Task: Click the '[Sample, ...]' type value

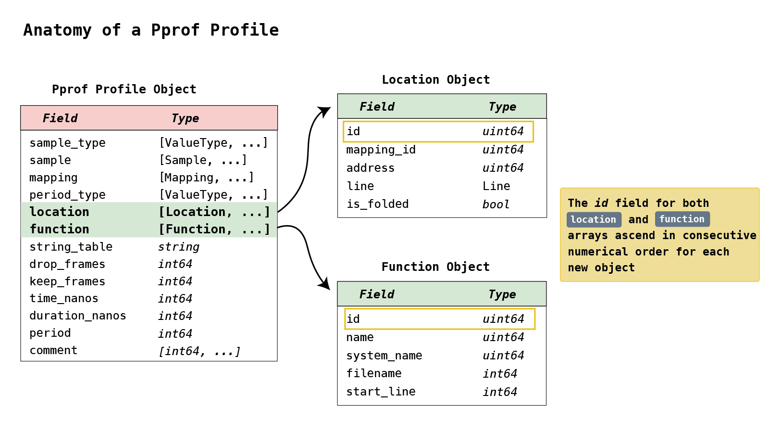Action: pos(203,160)
